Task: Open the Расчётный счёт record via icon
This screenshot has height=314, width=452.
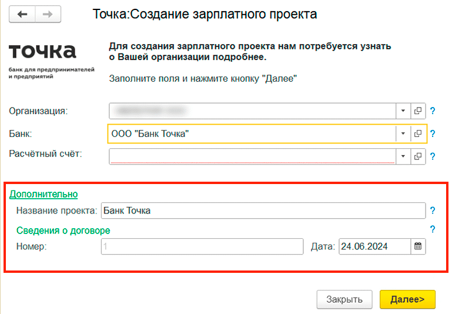Action: [x=418, y=156]
